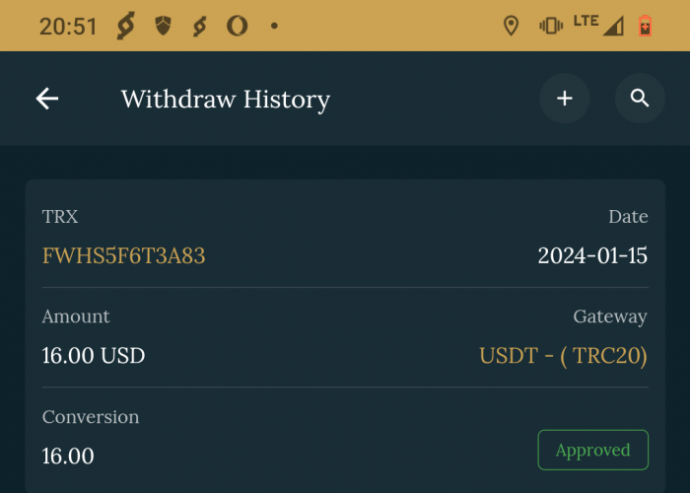Image resolution: width=690 pixels, height=493 pixels.
Task: Go back using the back arrow
Action: (x=47, y=99)
